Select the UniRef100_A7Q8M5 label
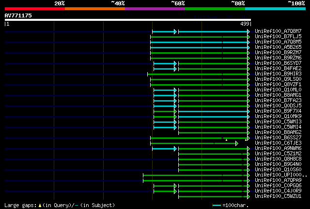This screenshot has height=209, width=310. tap(278, 42)
